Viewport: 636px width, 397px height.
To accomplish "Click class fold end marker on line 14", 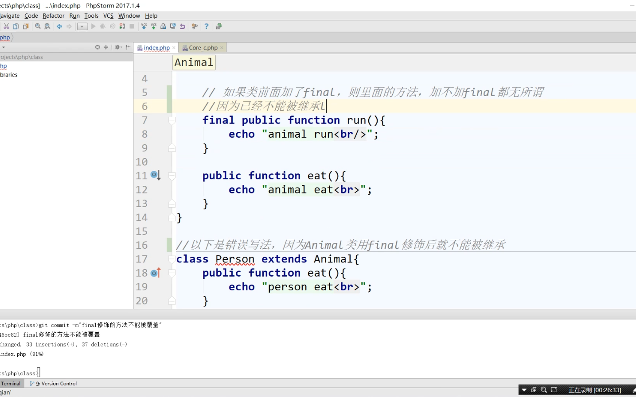I will coord(172,217).
